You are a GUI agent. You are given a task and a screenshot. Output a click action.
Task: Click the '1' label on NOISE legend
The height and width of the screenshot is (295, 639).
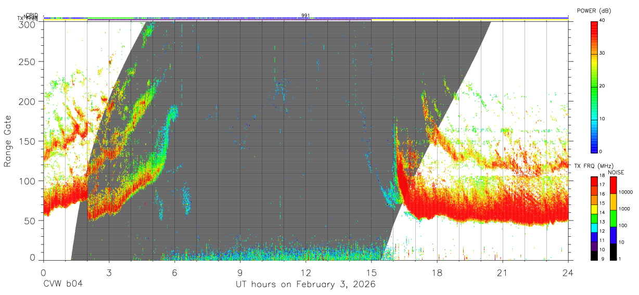tap(620, 259)
